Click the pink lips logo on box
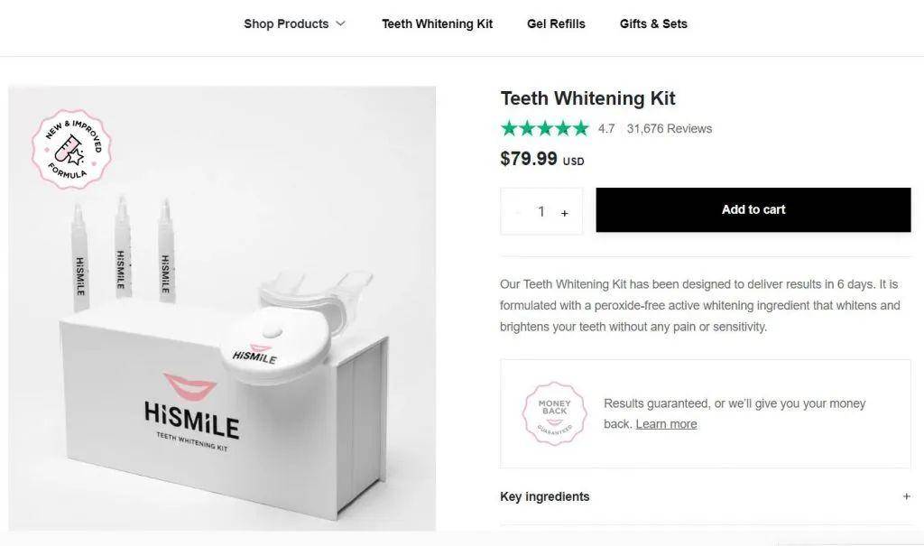Viewport: 924px width, 546px height. pyautogui.click(x=189, y=385)
